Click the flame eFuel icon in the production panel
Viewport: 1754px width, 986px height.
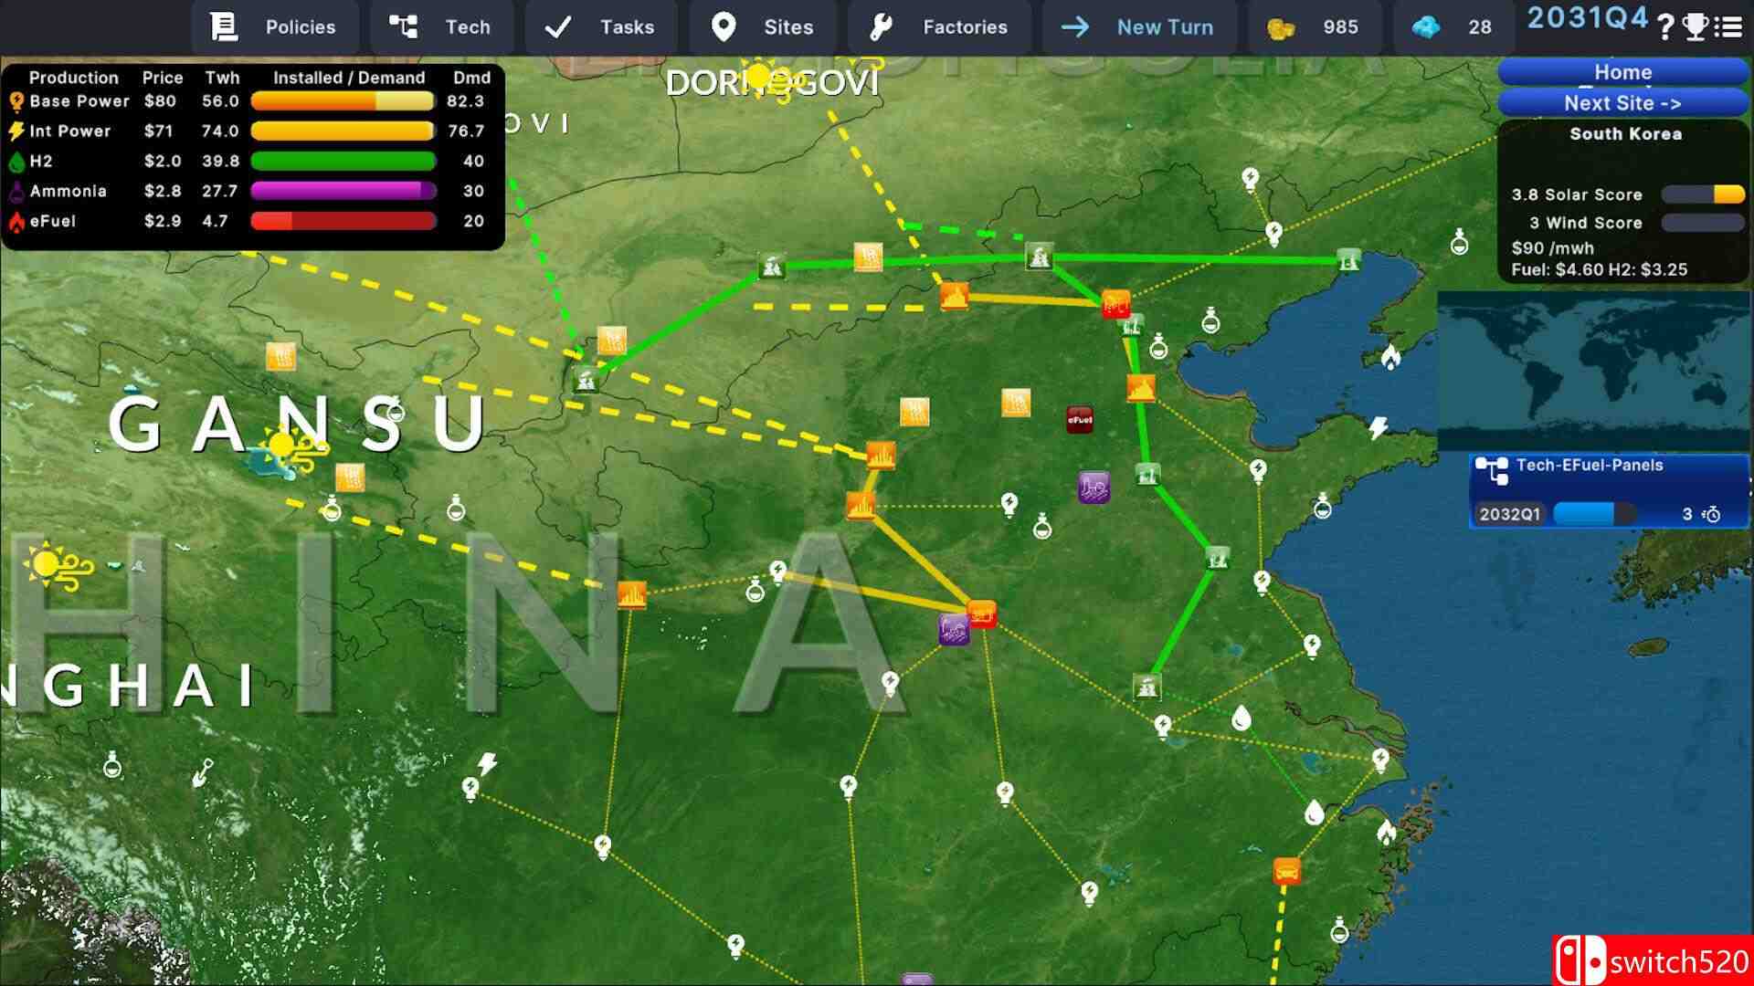pos(18,221)
